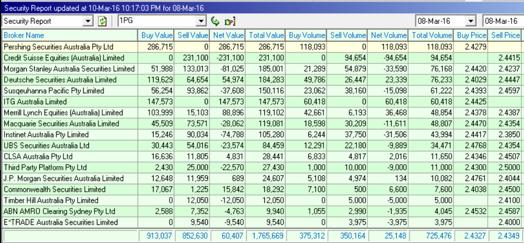This screenshot has width=524, height=243.
Task: Sort by Broker Name column header
Action: click(x=69, y=35)
